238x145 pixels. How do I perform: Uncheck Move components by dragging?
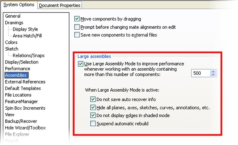point(77,19)
